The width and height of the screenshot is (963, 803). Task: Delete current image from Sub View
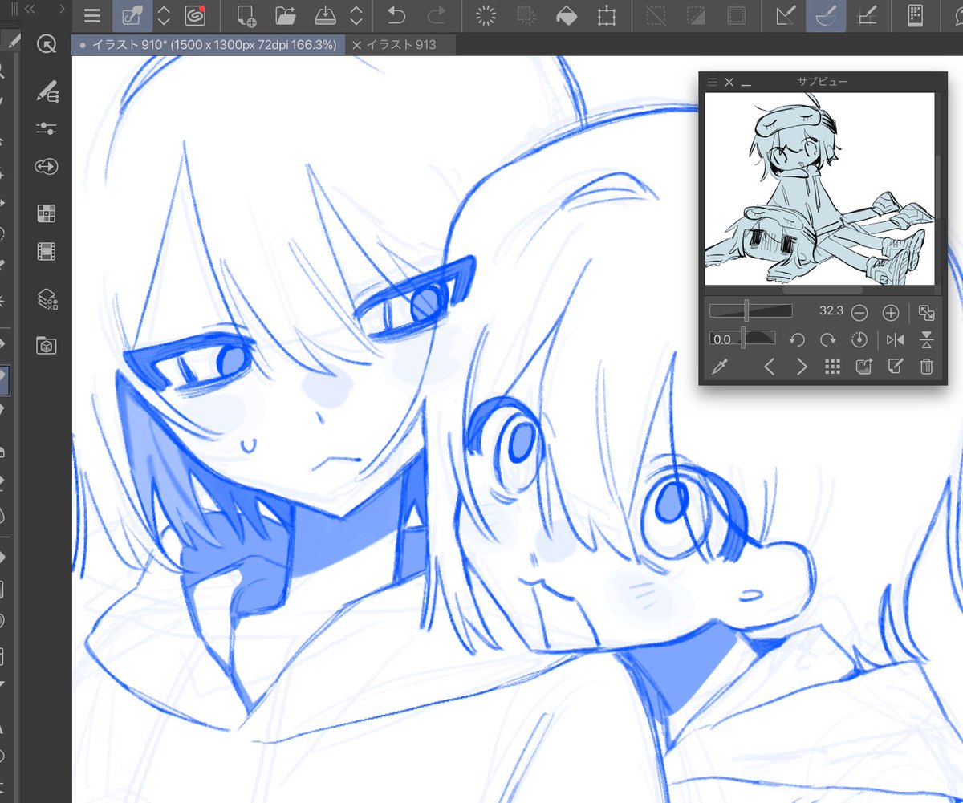click(926, 367)
